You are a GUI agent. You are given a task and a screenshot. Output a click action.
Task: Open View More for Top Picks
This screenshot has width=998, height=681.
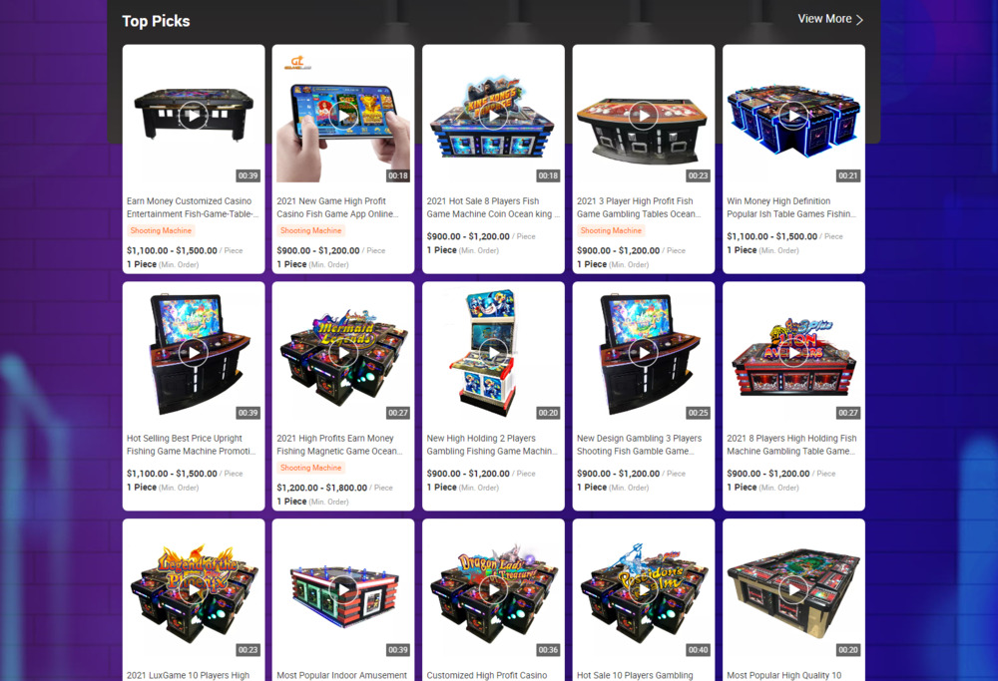click(x=830, y=19)
